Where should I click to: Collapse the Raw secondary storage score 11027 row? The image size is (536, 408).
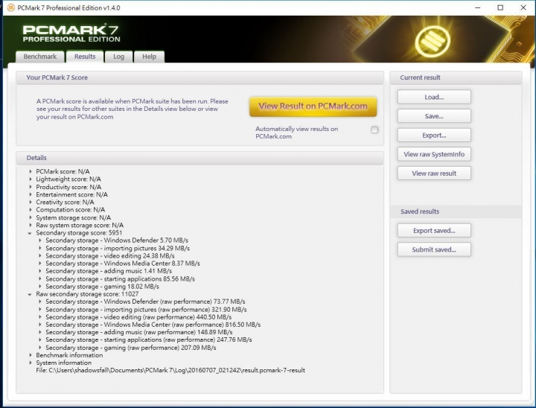[30, 294]
